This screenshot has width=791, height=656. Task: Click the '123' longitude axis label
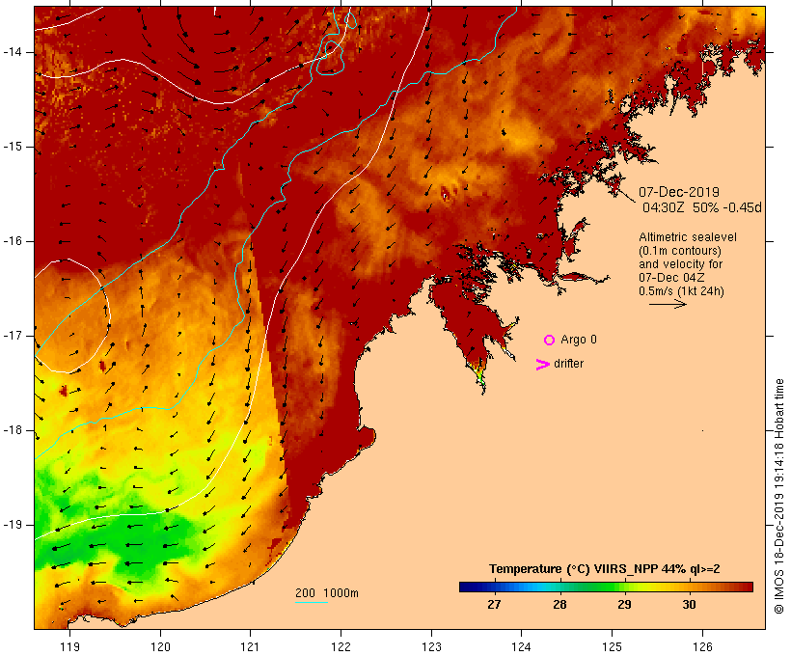431,647
